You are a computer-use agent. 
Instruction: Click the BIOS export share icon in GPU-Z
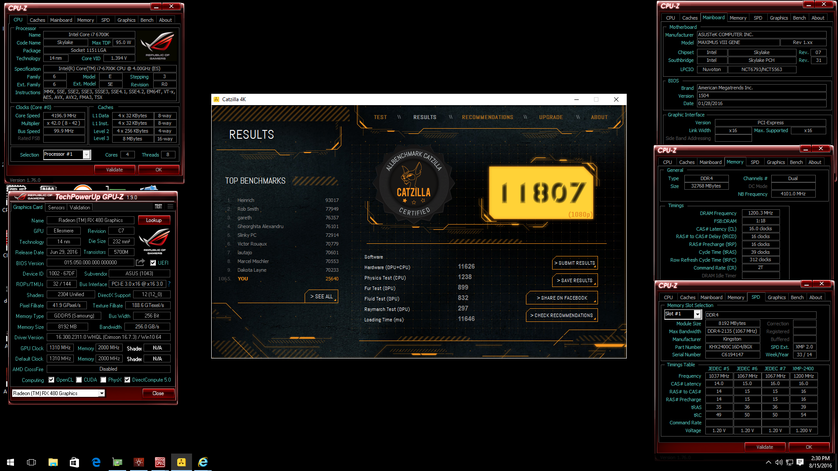(x=140, y=263)
